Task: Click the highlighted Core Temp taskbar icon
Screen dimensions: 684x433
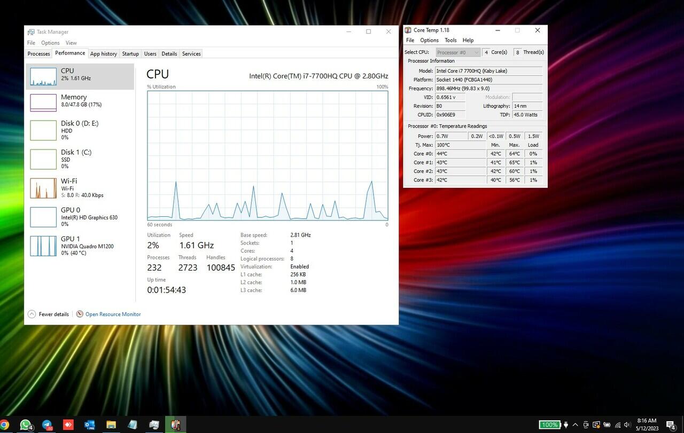Action: [175, 425]
